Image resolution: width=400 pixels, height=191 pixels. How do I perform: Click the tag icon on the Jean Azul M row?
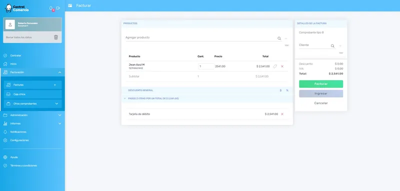point(274,66)
